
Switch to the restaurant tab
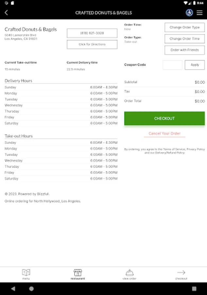point(78,274)
